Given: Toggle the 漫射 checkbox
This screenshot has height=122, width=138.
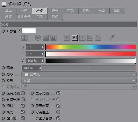Looking at the screenshot, I should coord(23,106).
